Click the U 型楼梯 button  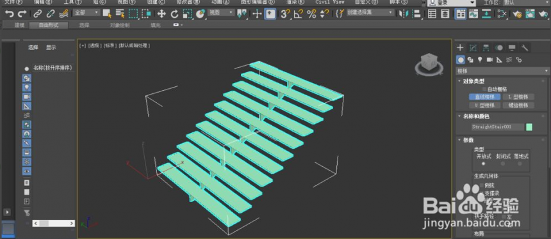[484, 105]
